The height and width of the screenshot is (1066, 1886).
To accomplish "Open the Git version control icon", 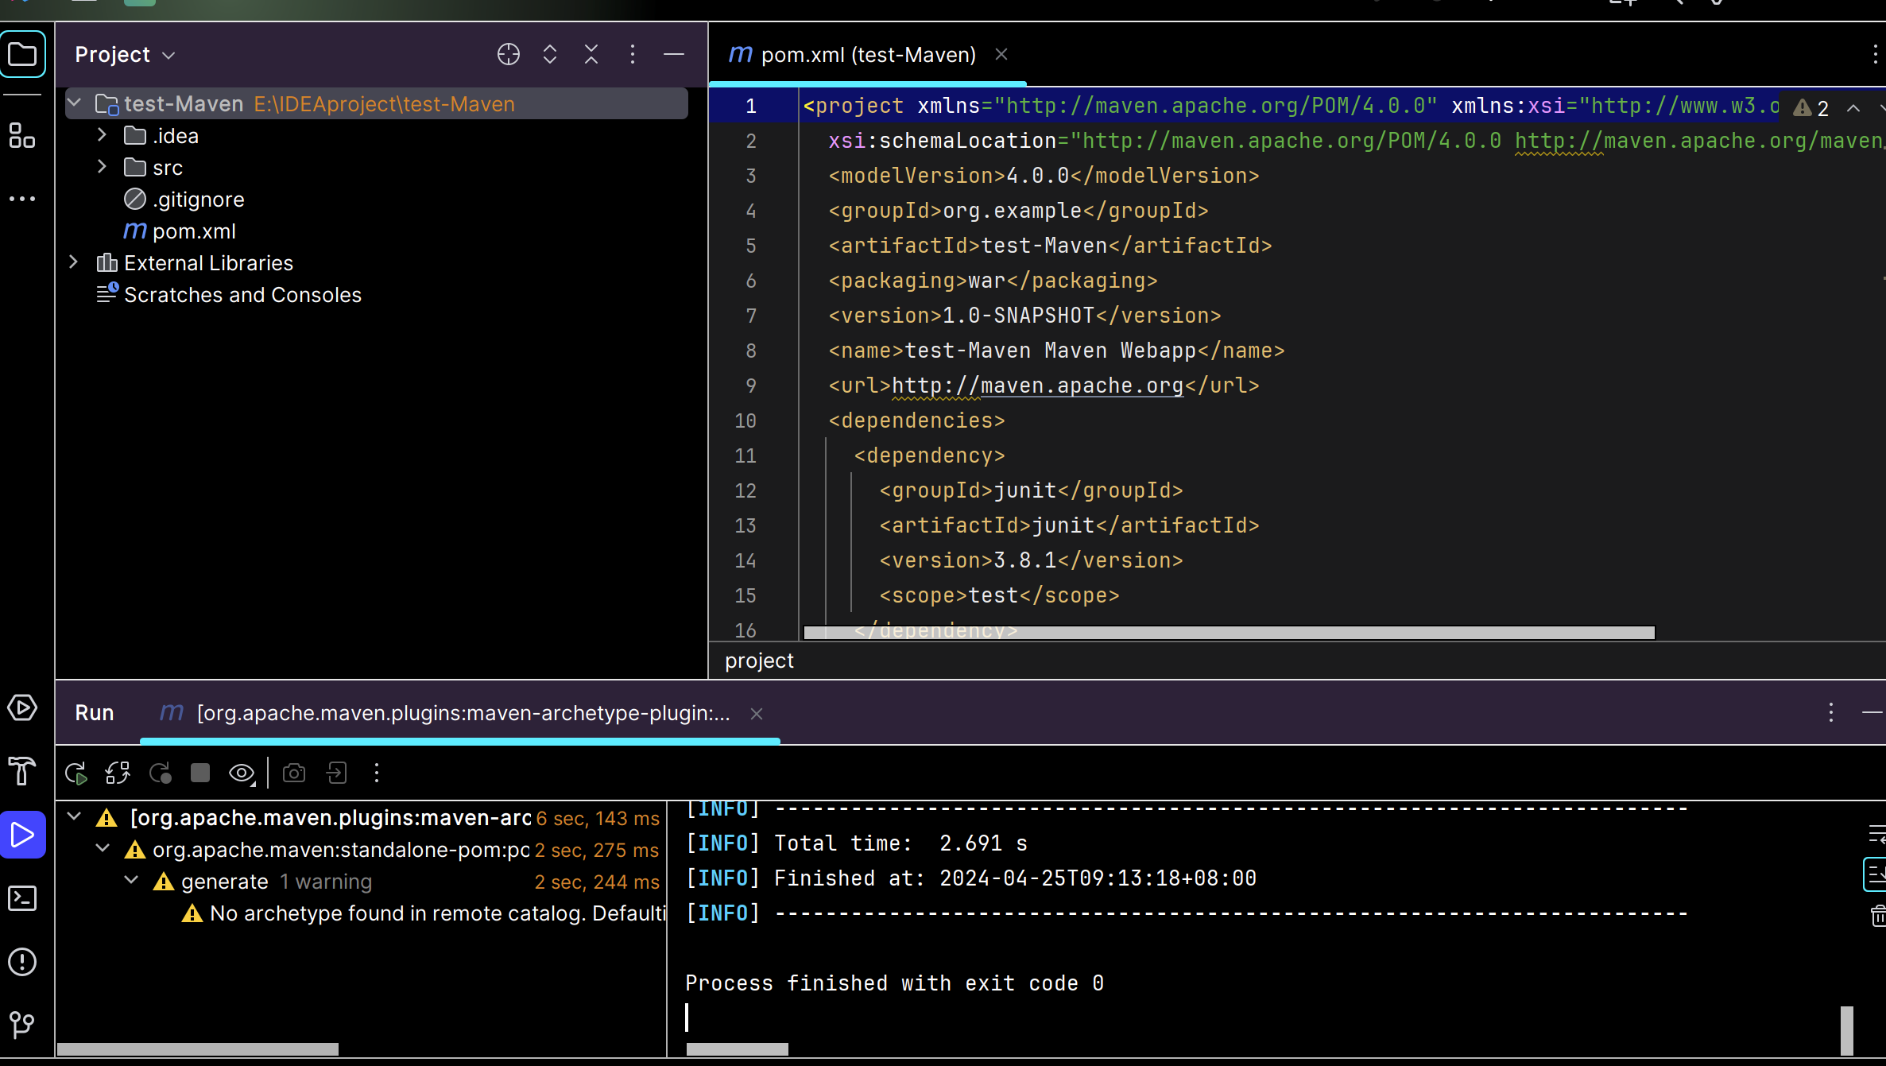I will 22,1025.
